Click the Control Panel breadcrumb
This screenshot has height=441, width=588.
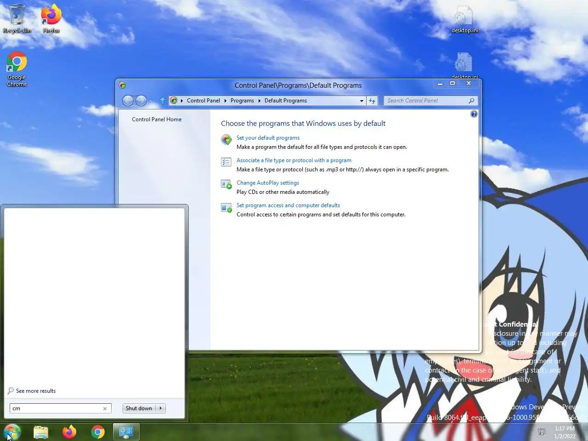click(x=204, y=101)
